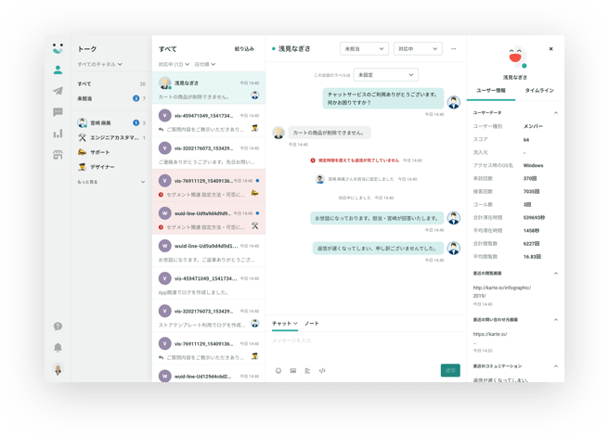
Task: Open conversation App関連でログを作成しました
Action: click(209, 284)
